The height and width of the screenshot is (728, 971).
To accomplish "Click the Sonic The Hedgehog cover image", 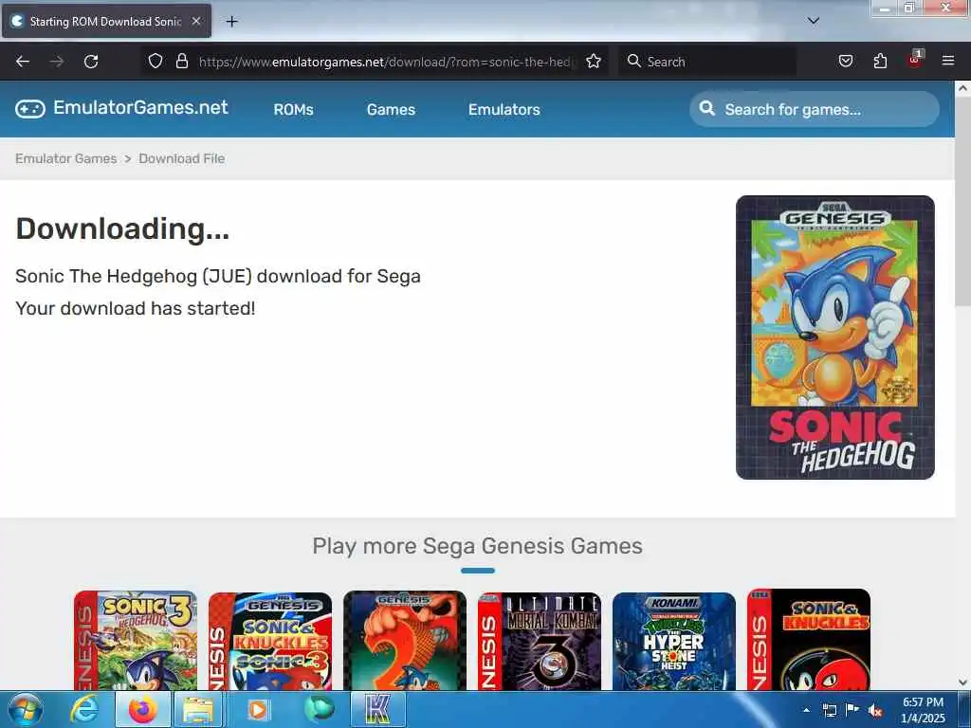I will [x=834, y=337].
